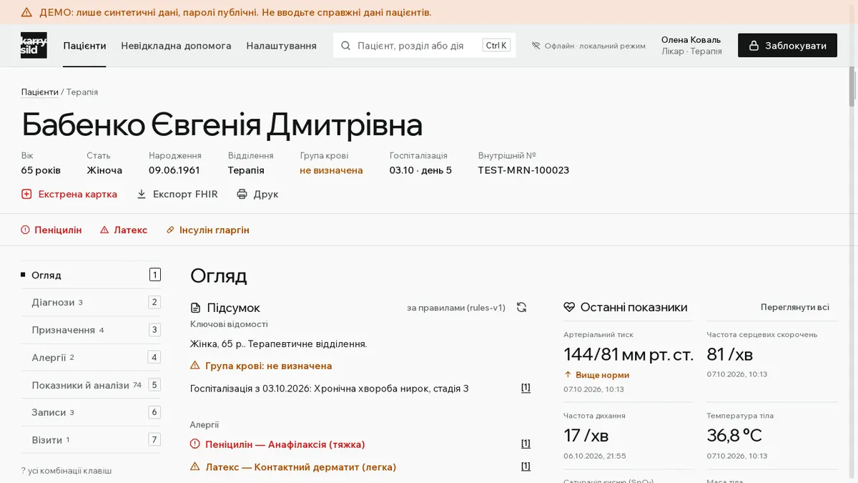Screen dimensions: 858x483
Task: Go to Налаштування tab
Action: pyautogui.click(x=282, y=46)
